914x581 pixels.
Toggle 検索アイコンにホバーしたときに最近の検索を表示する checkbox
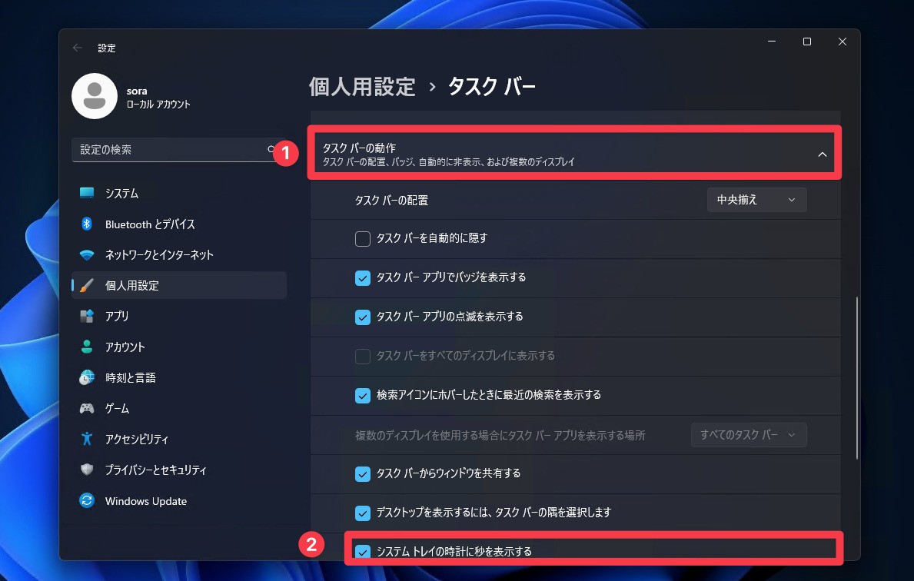coord(363,396)
